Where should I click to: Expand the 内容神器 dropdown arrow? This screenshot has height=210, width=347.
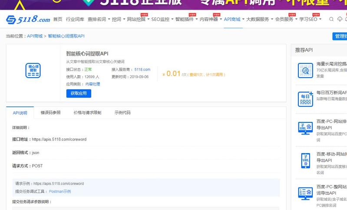(x=221, y=19)
